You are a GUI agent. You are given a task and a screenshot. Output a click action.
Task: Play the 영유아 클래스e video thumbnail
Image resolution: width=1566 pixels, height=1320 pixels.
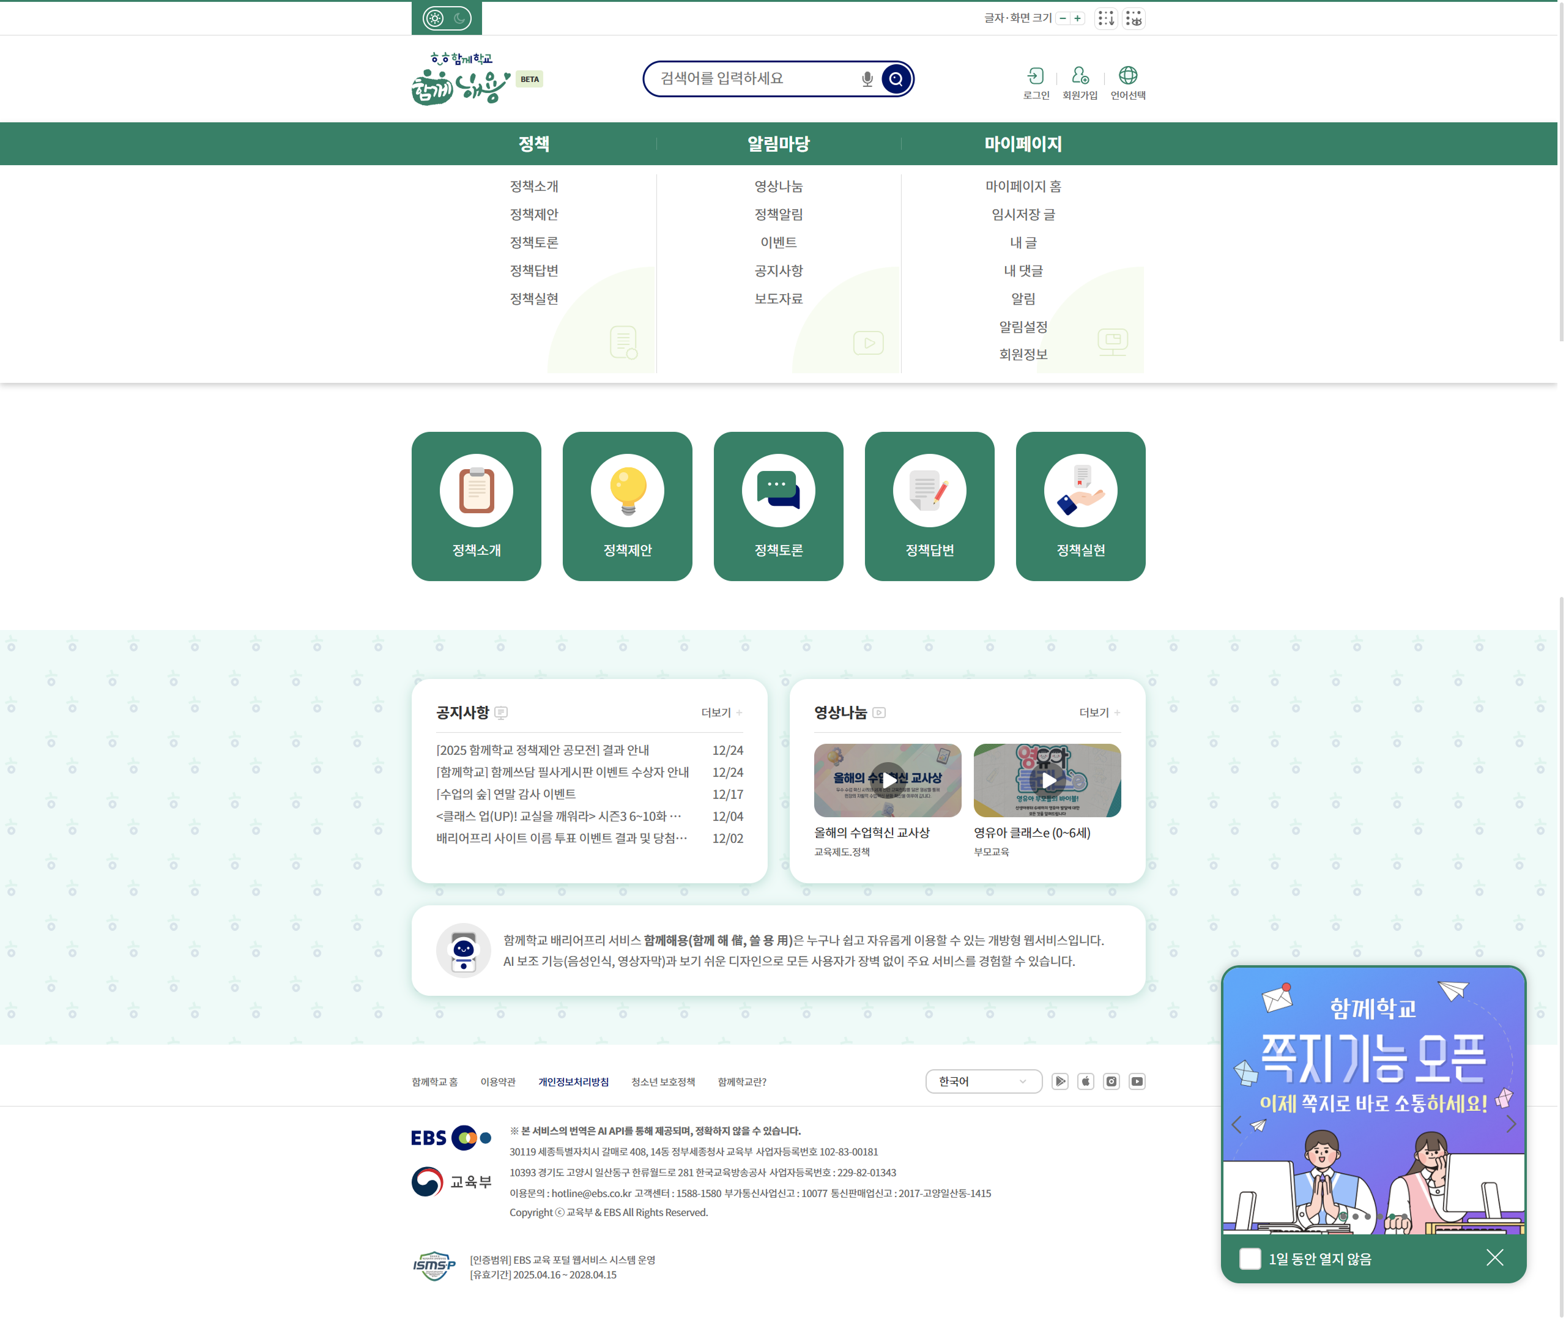coord(1047,781)
